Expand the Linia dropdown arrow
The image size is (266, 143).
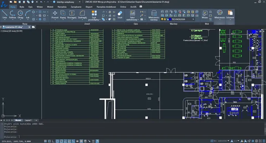point(5,20)
